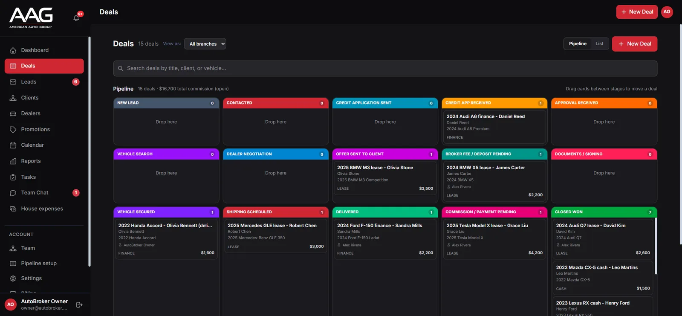Open the Promotions page
Screen dimensions: 682x316
pos(44,129)
